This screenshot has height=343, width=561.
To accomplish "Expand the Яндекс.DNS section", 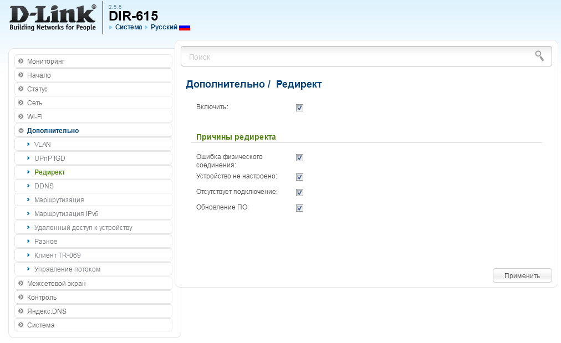I will point(93,311).
